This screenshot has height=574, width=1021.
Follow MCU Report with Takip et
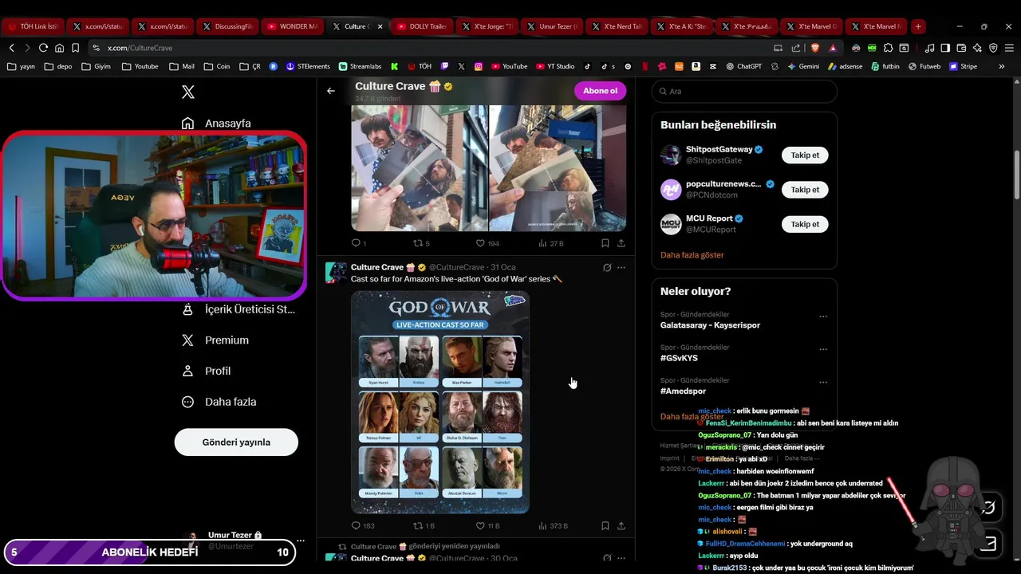805,224
